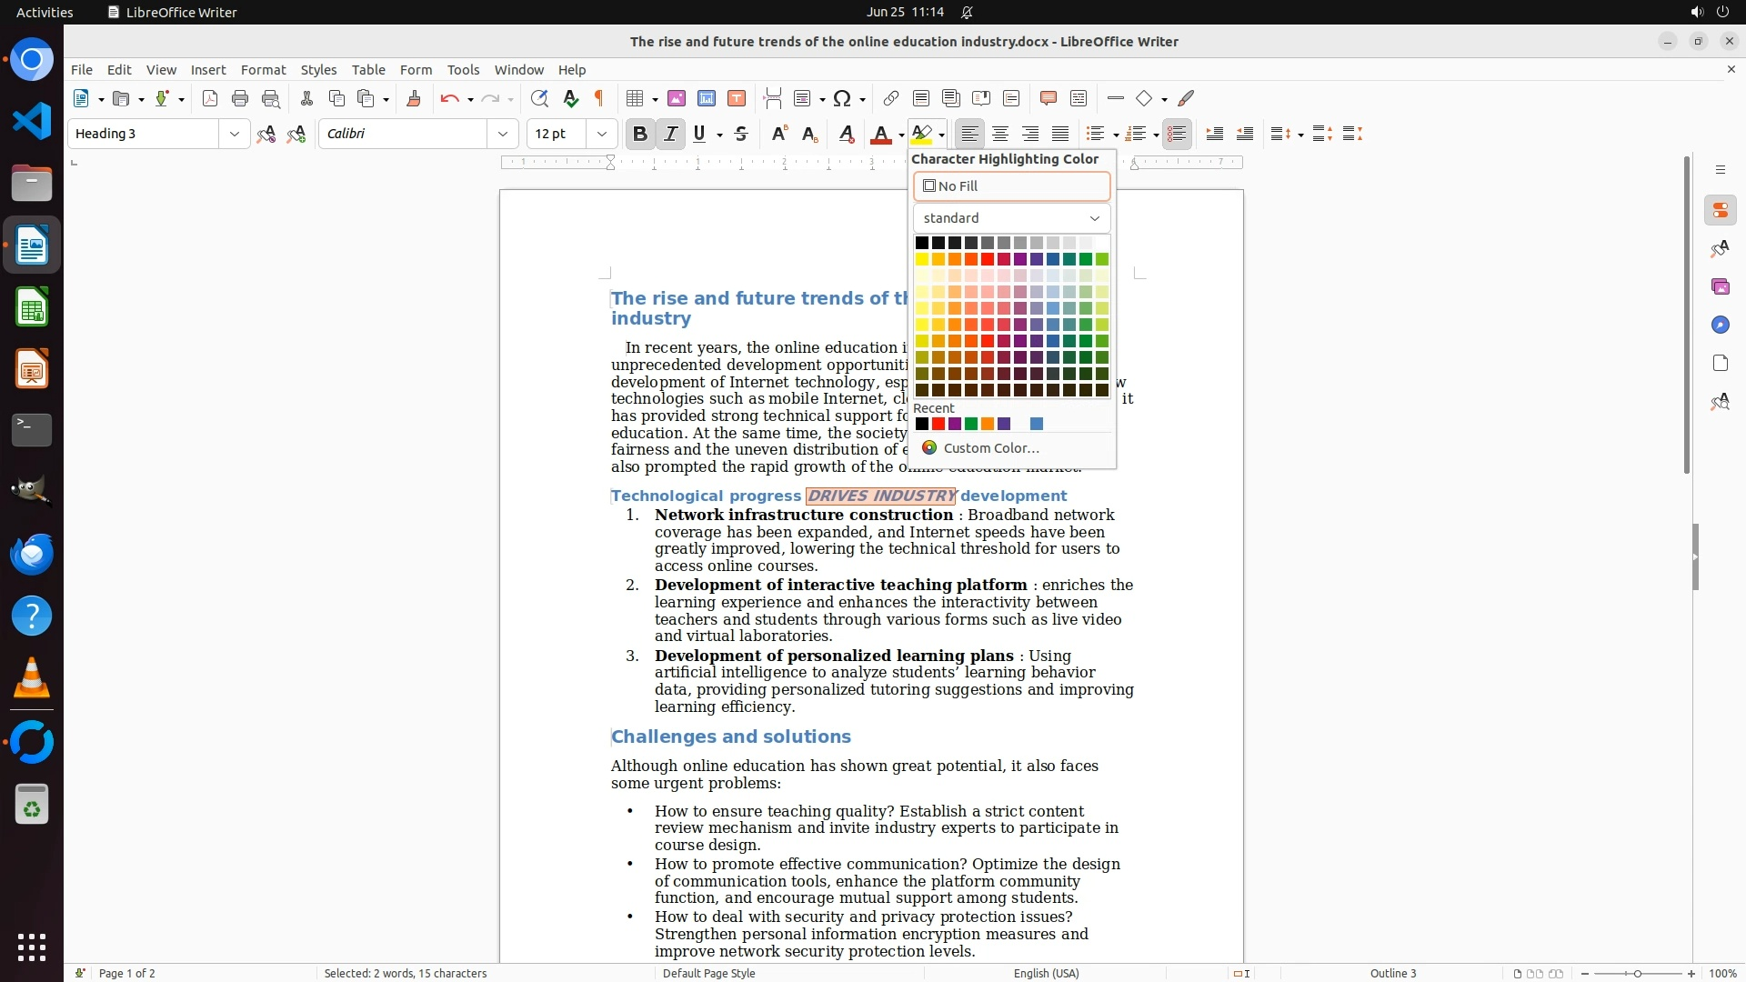Image resolution: width=1746 pixels, height=982 pixels.
Task: Insert a special character via the Omega icon
Action: click(x=842, y=98)
